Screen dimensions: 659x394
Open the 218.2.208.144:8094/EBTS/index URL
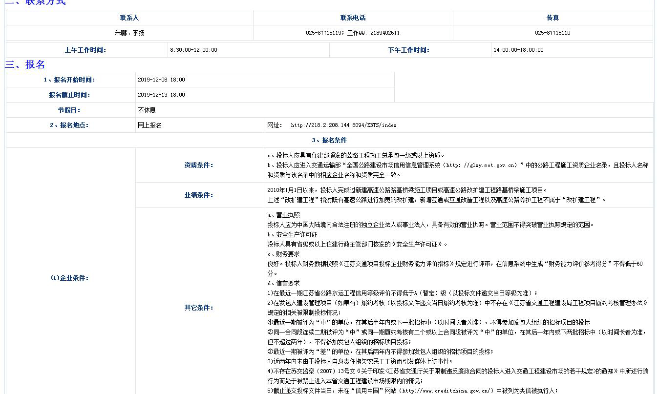click(x=343, y=125)
